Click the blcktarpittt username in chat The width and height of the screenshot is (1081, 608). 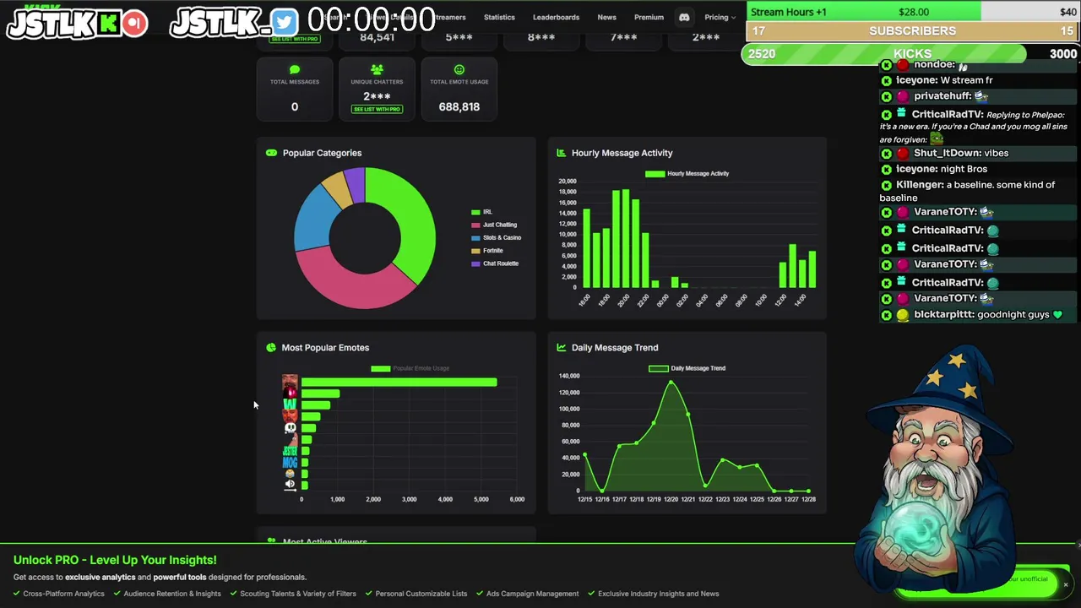click(945, 315)
